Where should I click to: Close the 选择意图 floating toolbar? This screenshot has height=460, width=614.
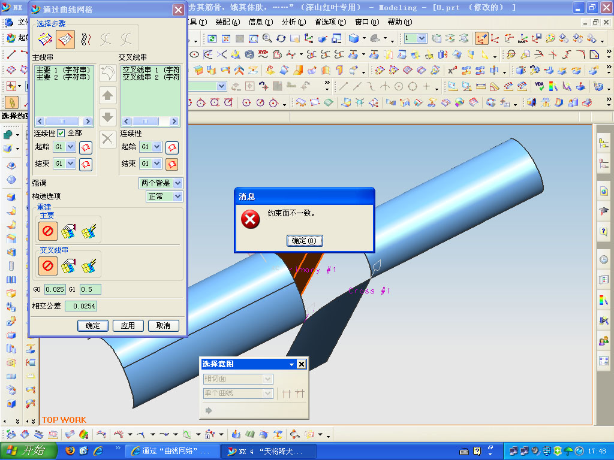pyautogui.click(x=302, y=364)
